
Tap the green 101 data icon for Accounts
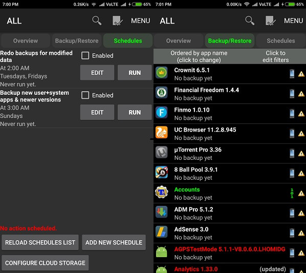(292, 193)
